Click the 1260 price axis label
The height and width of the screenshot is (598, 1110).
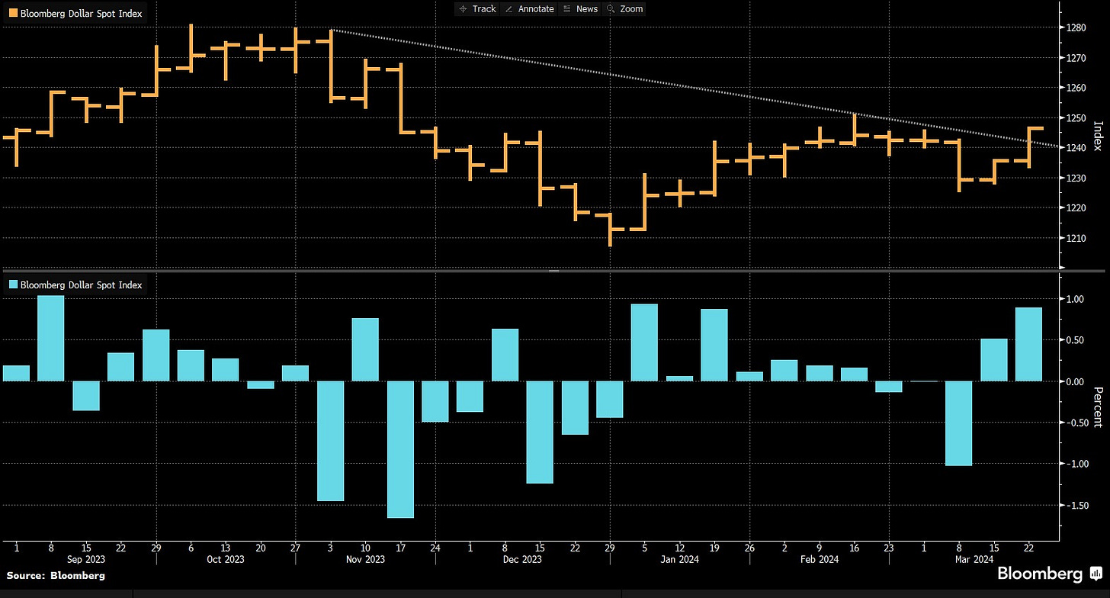coord(1074,88)
